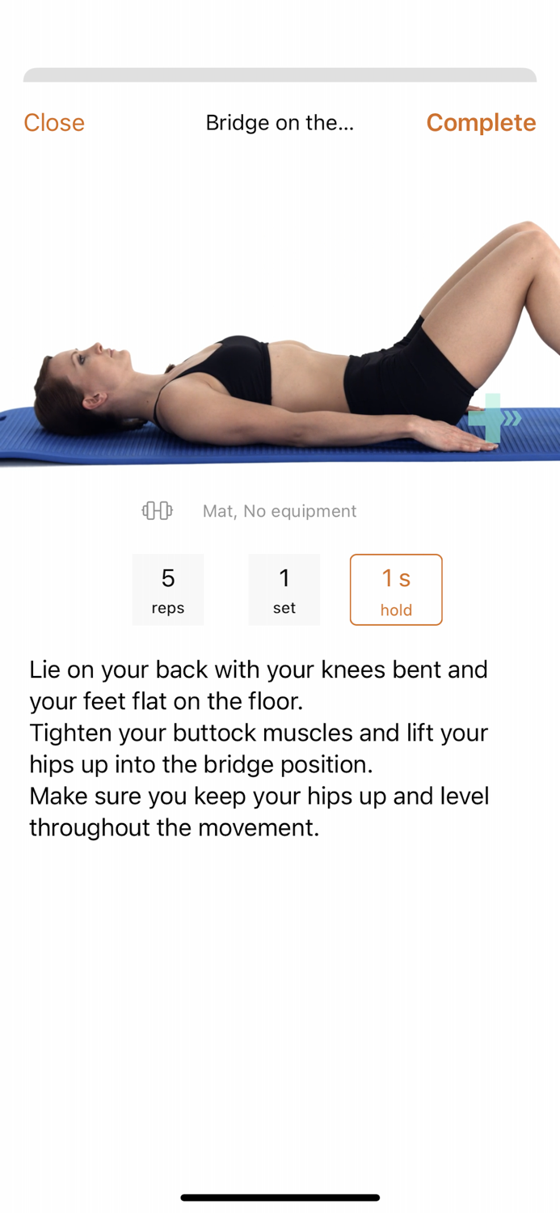The width and height of the screenshot is (560, 1213).
Task: Select the 5 reps box
Action: coord(168,590)
